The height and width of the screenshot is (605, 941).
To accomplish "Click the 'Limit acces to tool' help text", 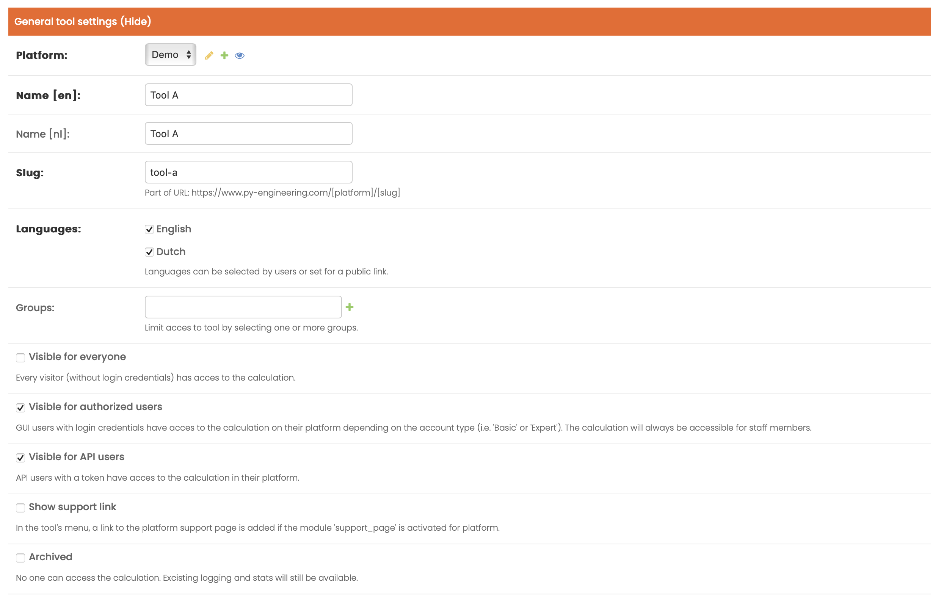I will (x=251, y=328).
